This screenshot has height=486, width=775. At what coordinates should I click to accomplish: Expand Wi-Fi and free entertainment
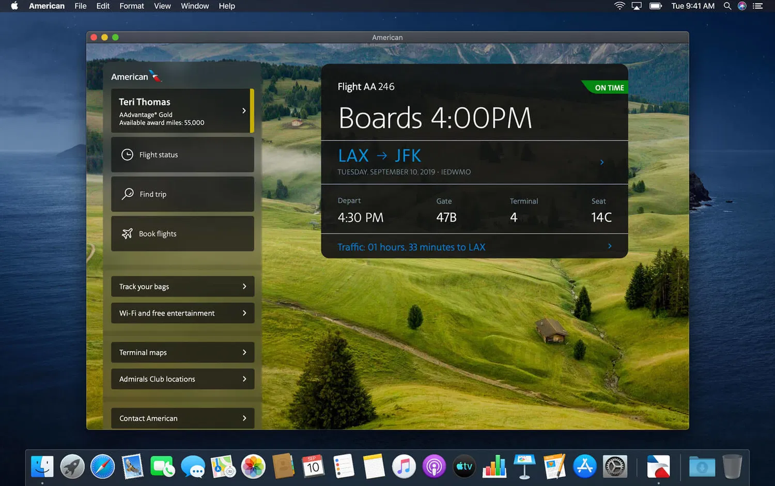coord(182,313)
